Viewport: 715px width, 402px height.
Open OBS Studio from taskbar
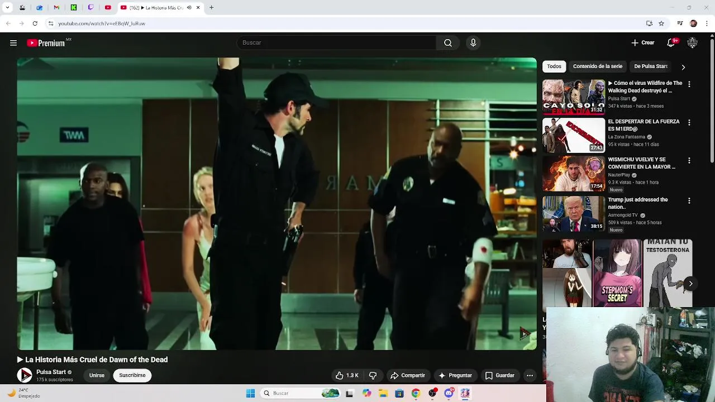[432, 394]
